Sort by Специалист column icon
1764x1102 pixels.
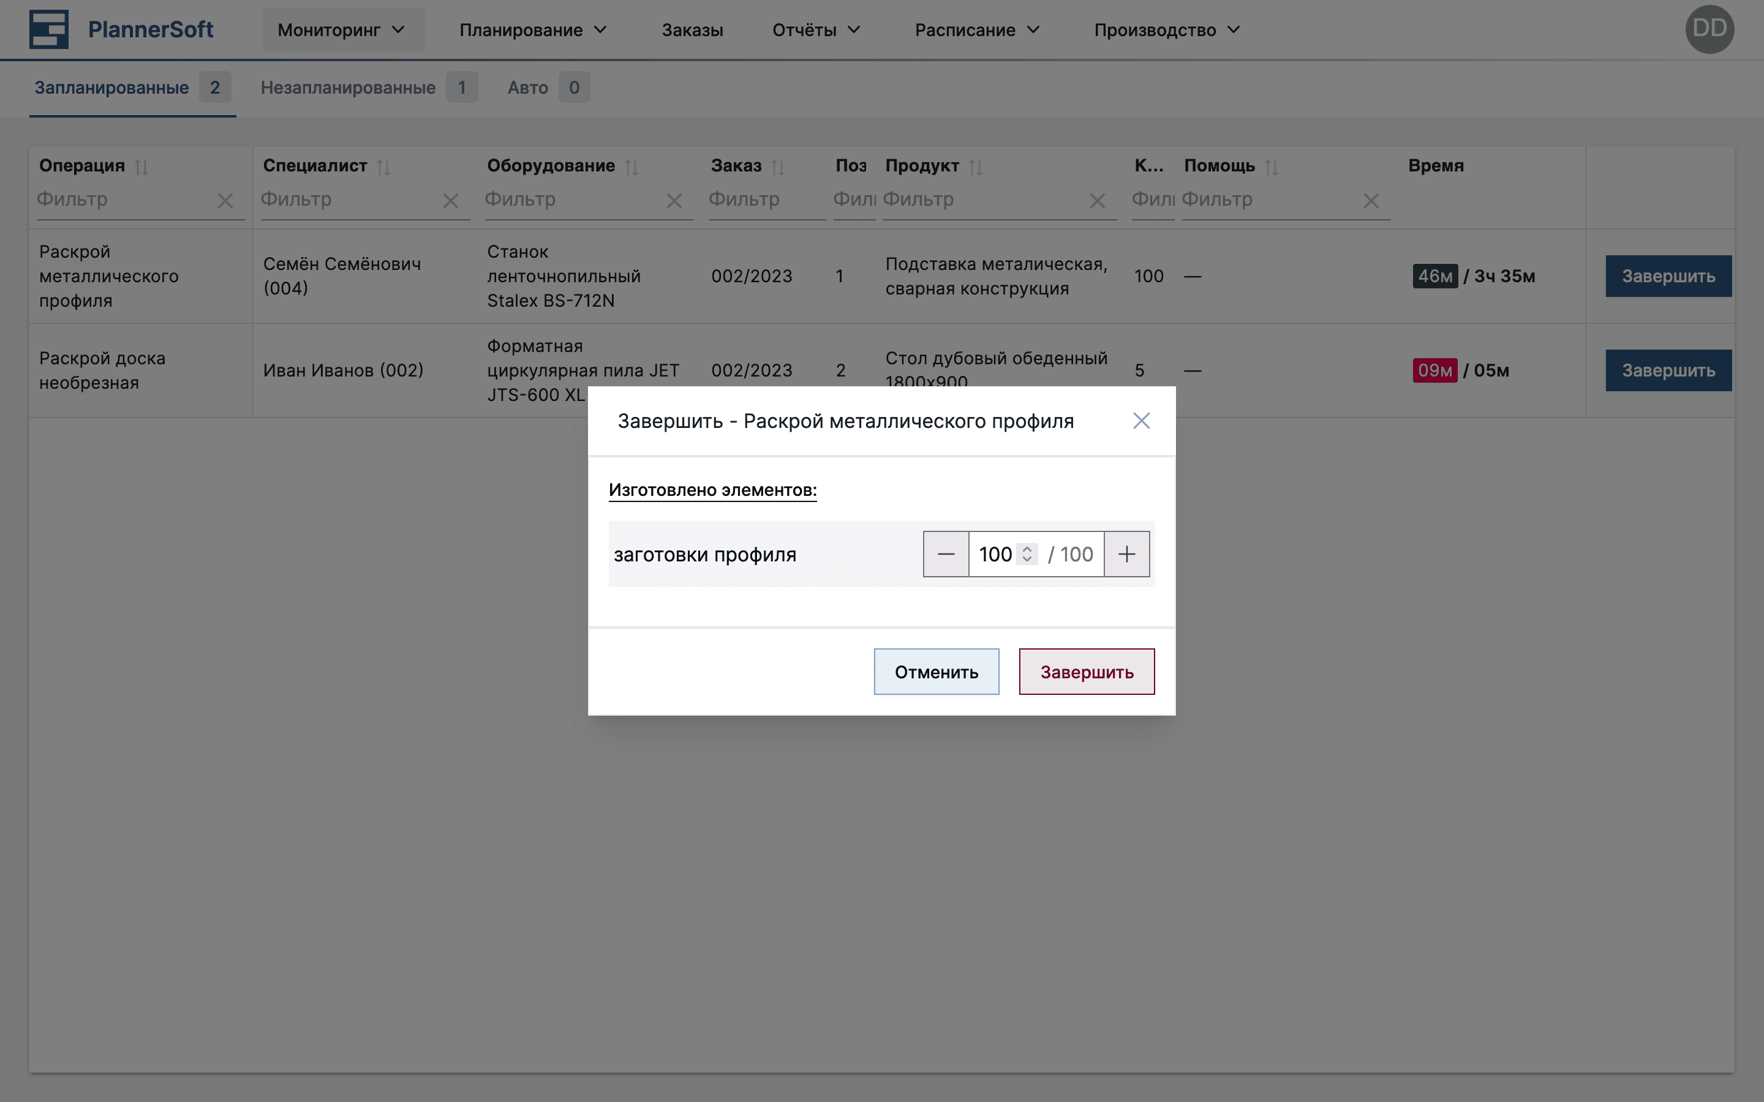click(x=383, y=167)
